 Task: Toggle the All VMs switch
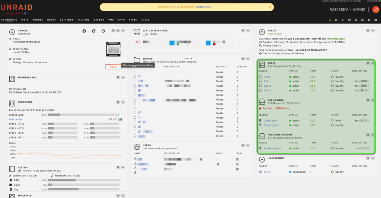[145, 34]
